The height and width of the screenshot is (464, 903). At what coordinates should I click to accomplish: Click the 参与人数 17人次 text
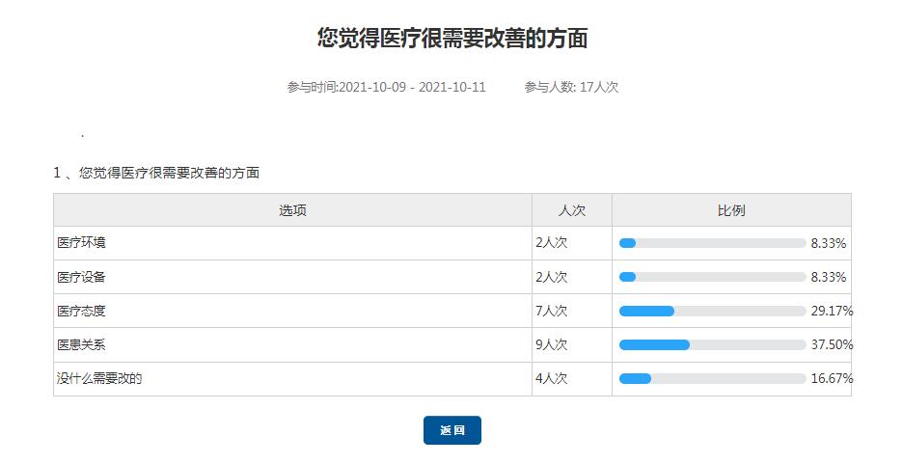[571, 87]
